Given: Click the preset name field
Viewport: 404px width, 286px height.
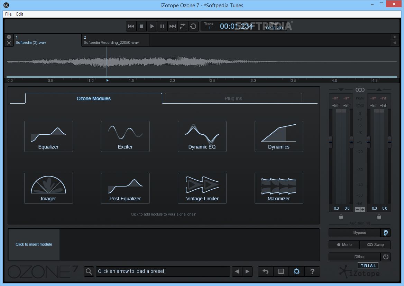Looking at the screenshot, I should 163,271.
